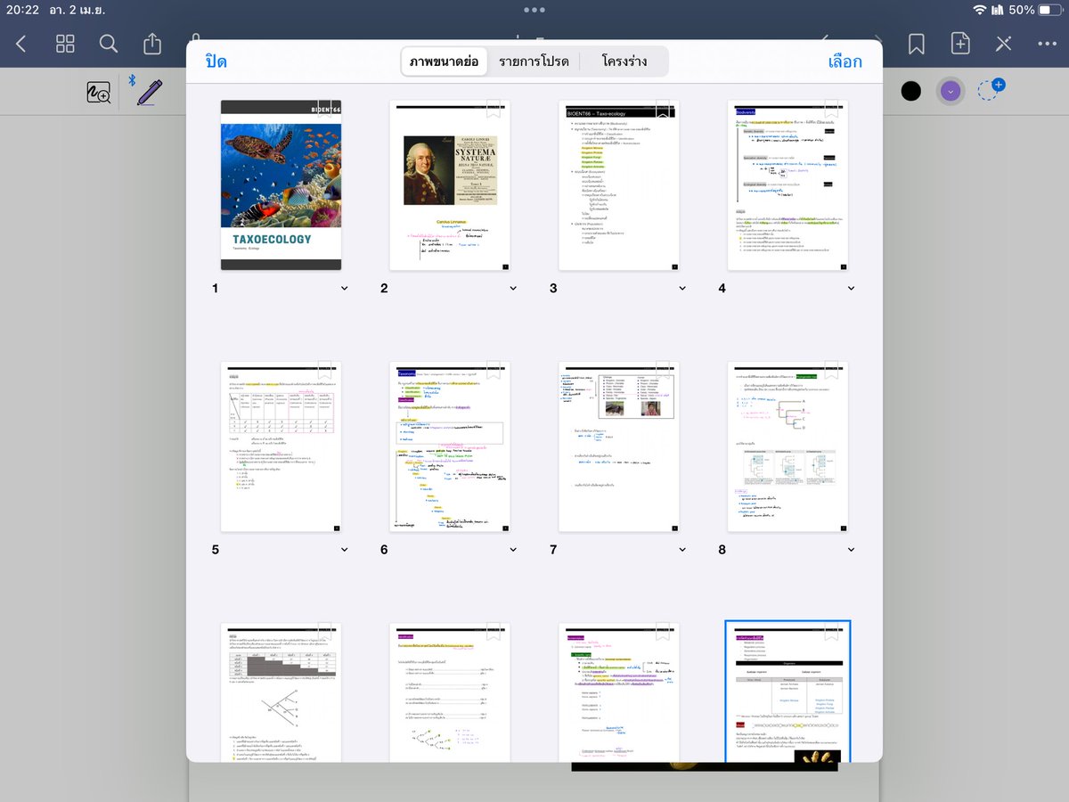Tap เลือก to select pages

[845, 61]
